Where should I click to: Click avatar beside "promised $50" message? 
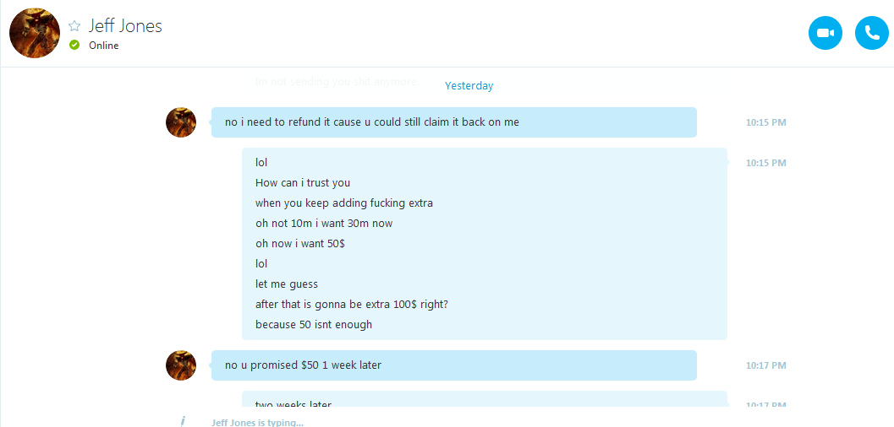click(x=181, y=365)
